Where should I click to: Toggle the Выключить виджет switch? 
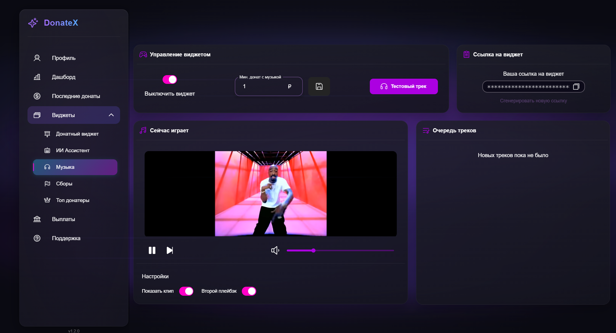click(x=170, y=80)
